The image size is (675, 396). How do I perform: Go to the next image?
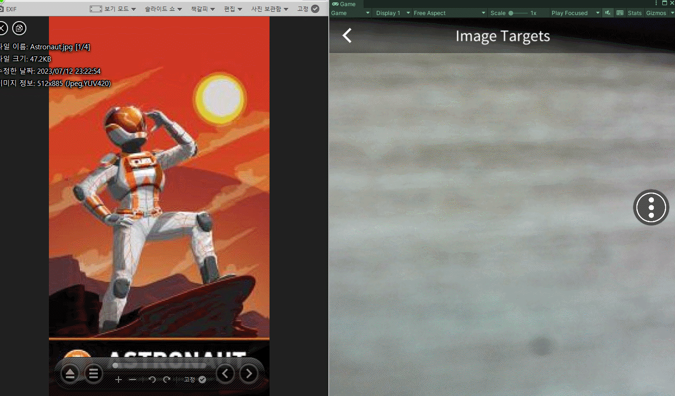[249, 374]
